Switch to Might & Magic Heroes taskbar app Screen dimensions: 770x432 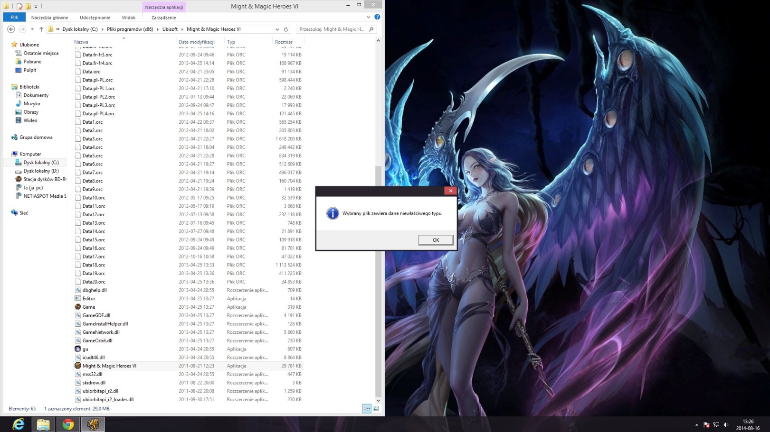pos(93,424)
